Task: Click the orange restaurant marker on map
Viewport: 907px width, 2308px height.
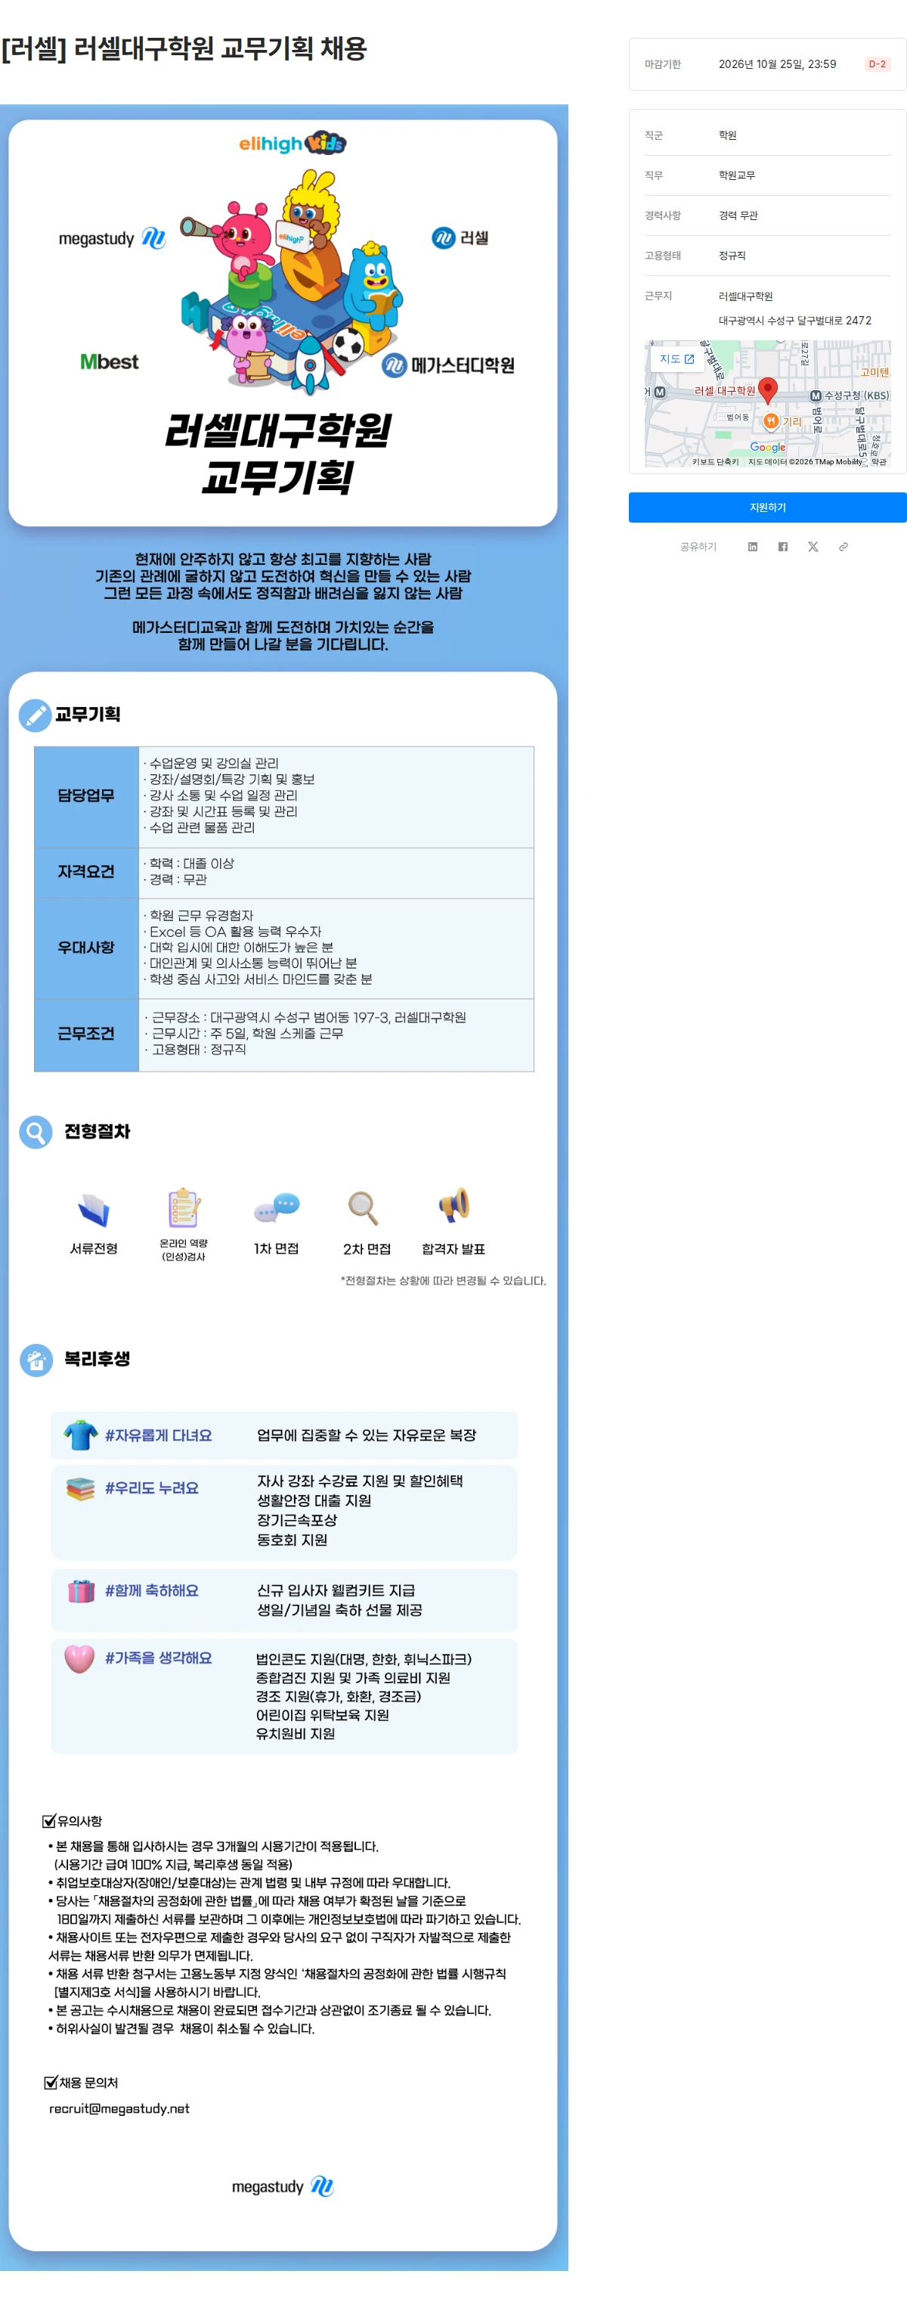Action: coord(771,421)
